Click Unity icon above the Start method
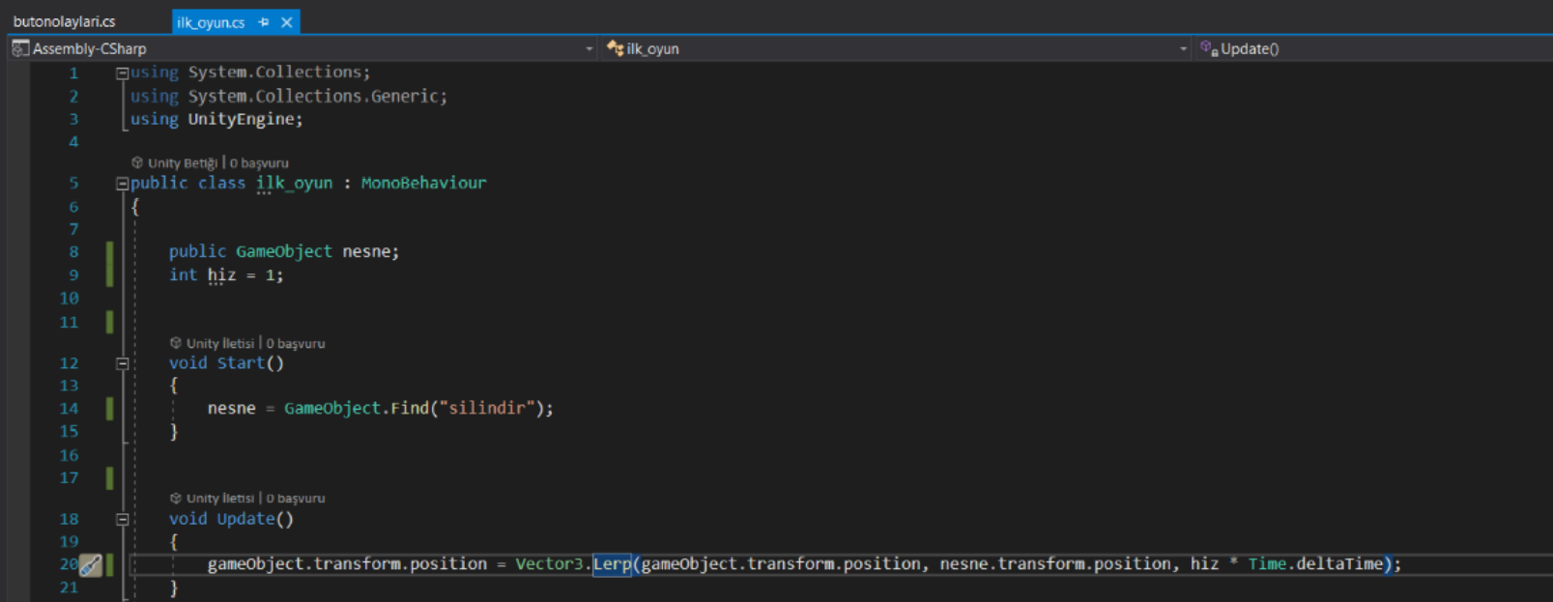The height and width of the screenshot is (602, 1553). click(x=176, y=343)
